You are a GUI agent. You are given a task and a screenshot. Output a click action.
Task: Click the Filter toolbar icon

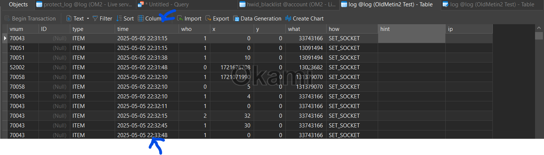click(x=95, y=18)
